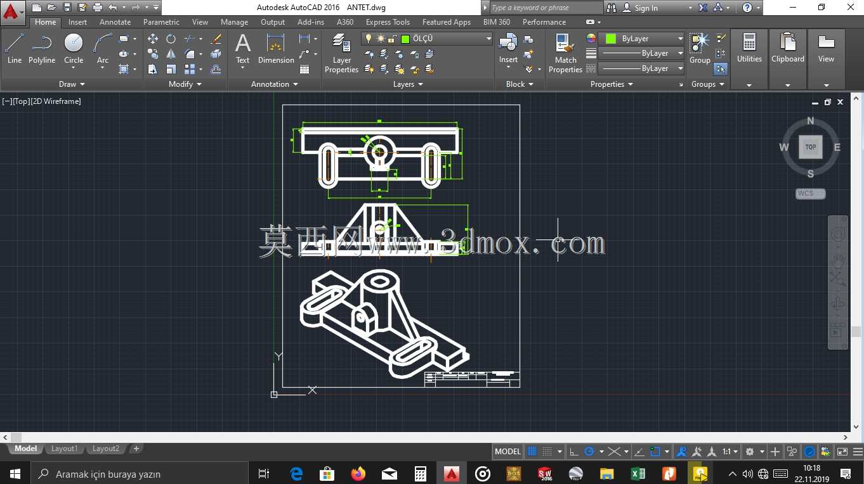864x484 pixels.
Task: Switch to the Annotate ribbon tab
Action: click(115, 22)
